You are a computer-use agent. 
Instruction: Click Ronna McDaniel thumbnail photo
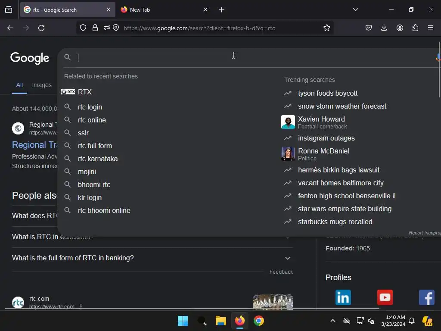point(288,154)
